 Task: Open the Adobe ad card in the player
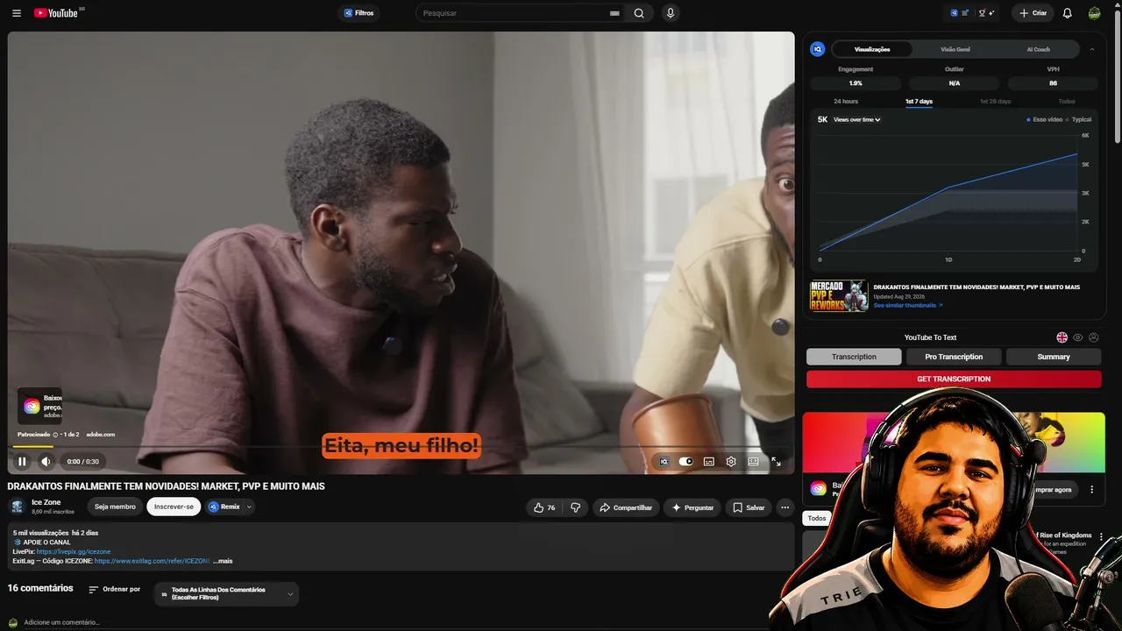(x=39, y=406)
